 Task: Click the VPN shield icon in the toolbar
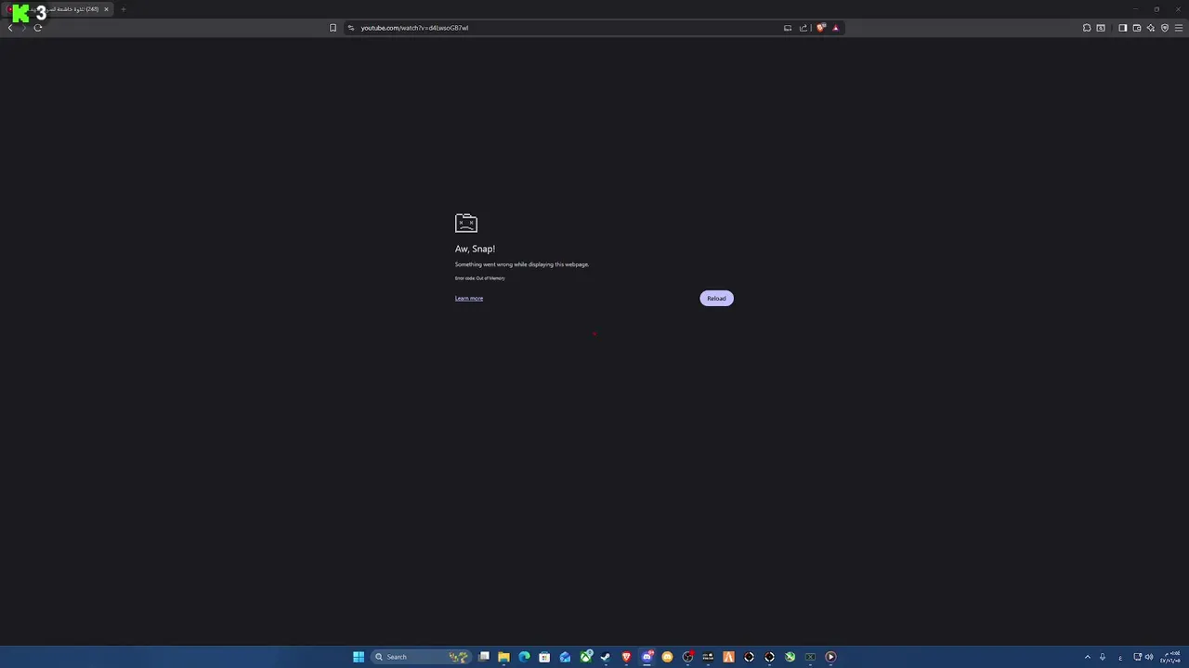coord(1164,28)
